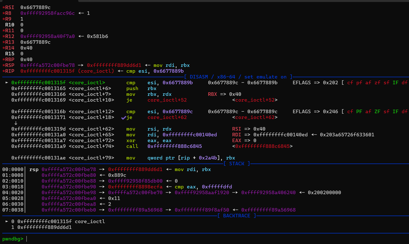409x244 pixels.
Task: Collapse the BACKTRACE section header
Action: click(x=237, y=216)
